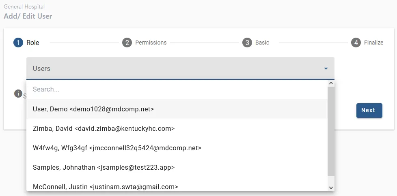Choose McConnell, Justin from dropdown
The image size is (397, 196).
click(x=106, y=187)
